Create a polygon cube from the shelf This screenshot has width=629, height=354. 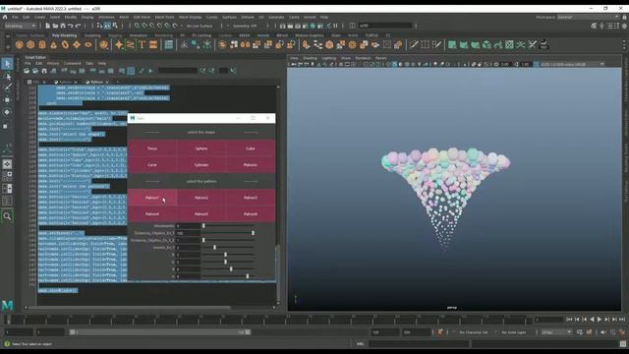pos(30,45)
